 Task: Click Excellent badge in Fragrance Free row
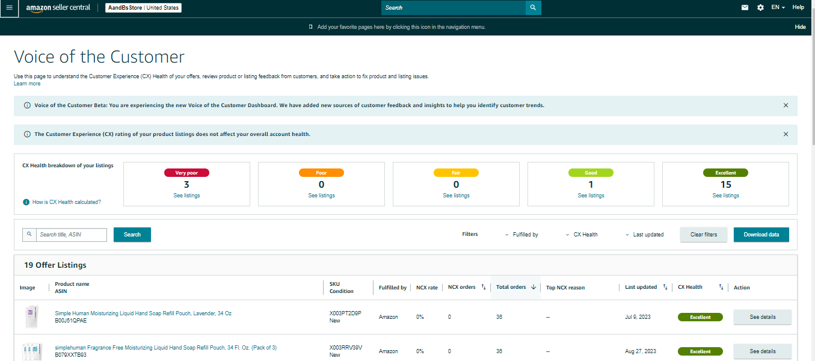point(700,351)
